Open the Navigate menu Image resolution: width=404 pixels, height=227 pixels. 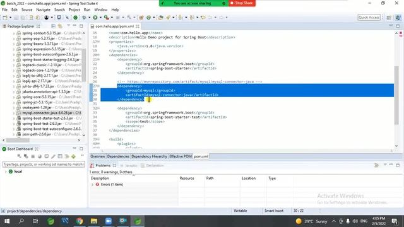44,10
